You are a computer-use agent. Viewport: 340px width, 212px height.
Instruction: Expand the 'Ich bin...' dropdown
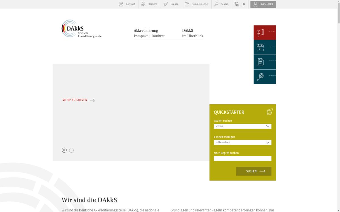coord(243,126)
